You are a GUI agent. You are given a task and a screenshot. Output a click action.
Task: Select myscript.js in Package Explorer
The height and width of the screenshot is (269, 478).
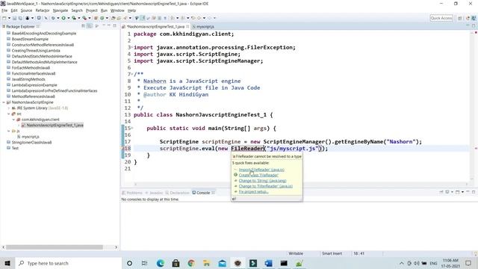(x=30, y=137)
